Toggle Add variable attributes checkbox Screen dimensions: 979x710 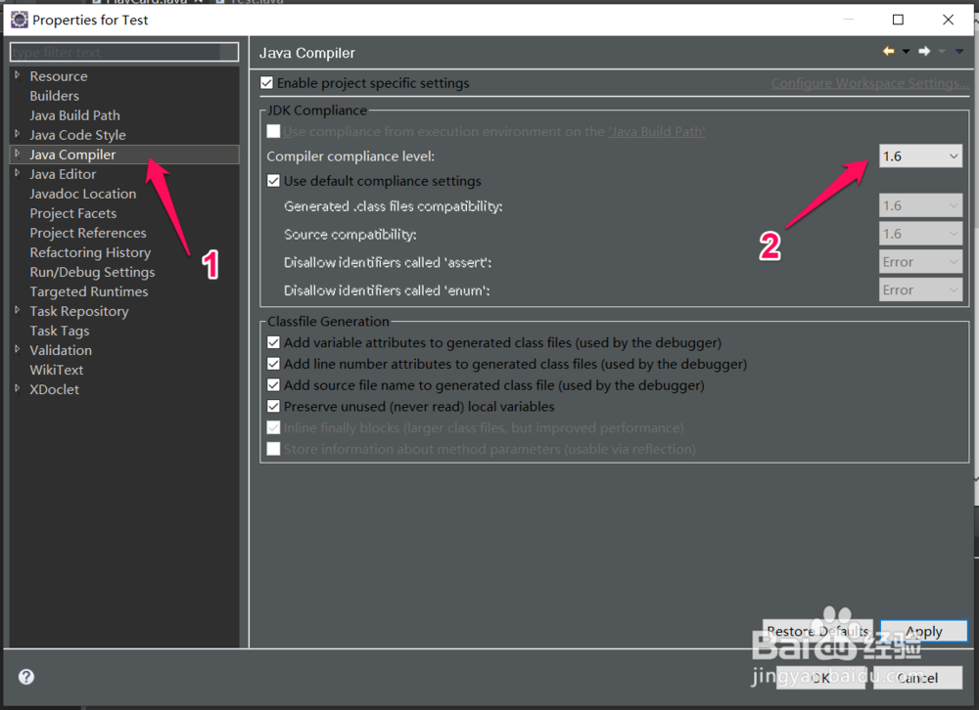coord(273,342)
